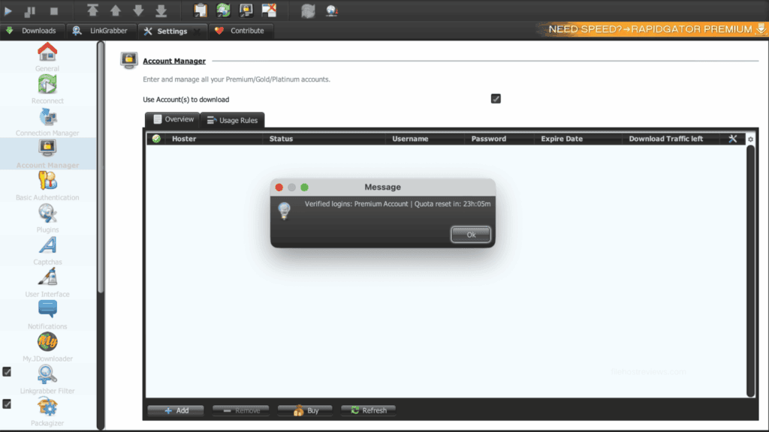Click the auto reconnect toolbar icon

click(x=223, y=10)
